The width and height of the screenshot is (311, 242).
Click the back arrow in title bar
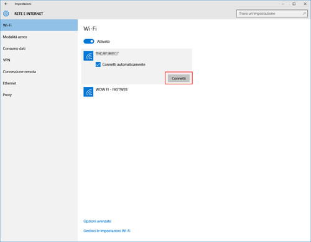[6, 4]
